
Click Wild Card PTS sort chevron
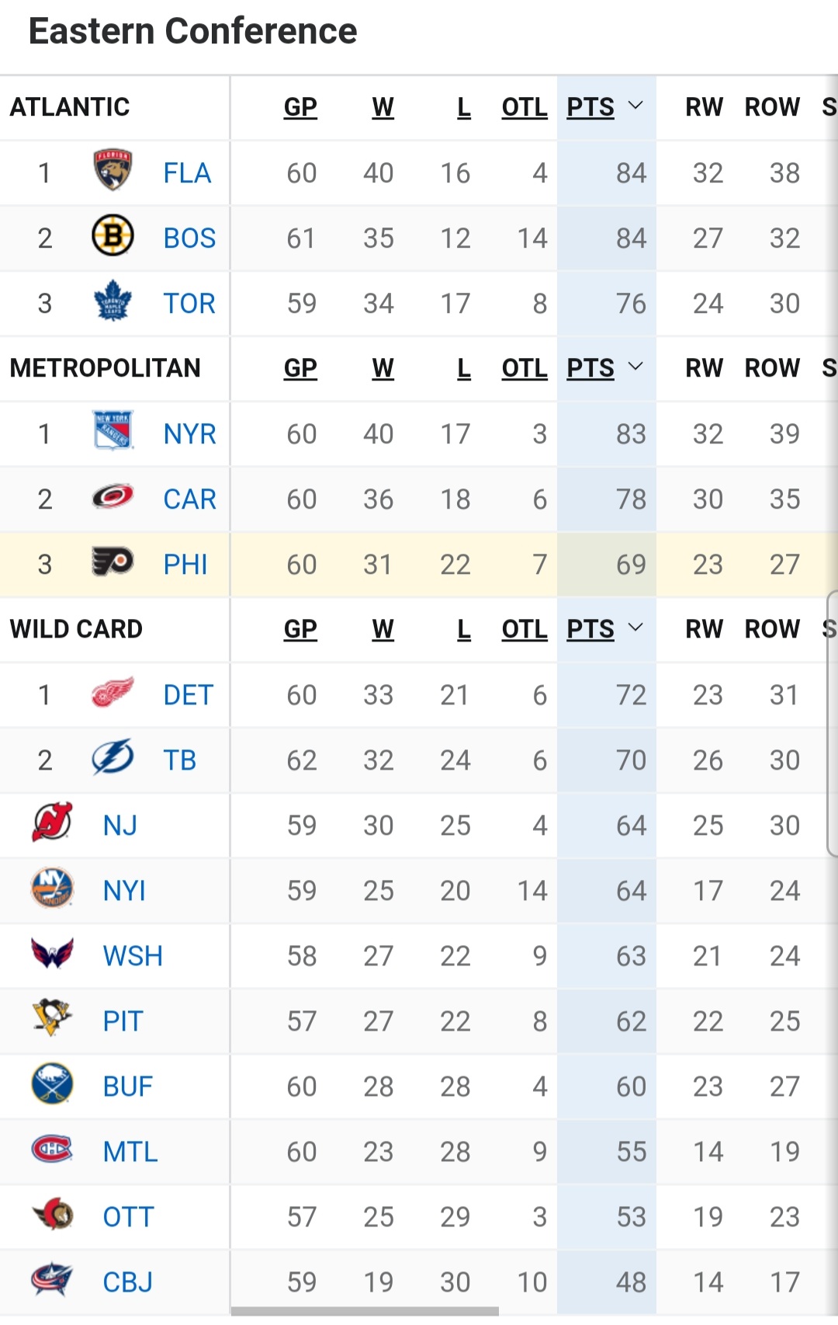[x=635, y=628]
